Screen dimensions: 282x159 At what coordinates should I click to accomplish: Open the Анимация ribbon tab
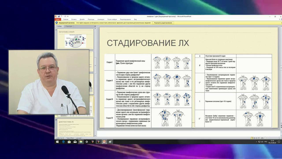point(101,19)
